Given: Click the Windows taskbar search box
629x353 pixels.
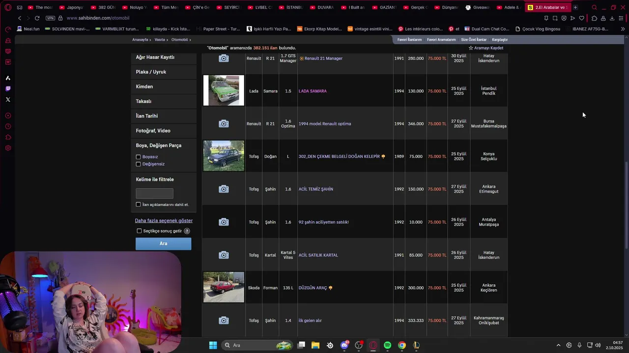Looking at the screenshot, I should [257, 345].
